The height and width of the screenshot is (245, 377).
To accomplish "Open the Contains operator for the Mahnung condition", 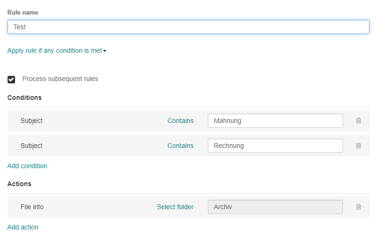I will (180, 121).
